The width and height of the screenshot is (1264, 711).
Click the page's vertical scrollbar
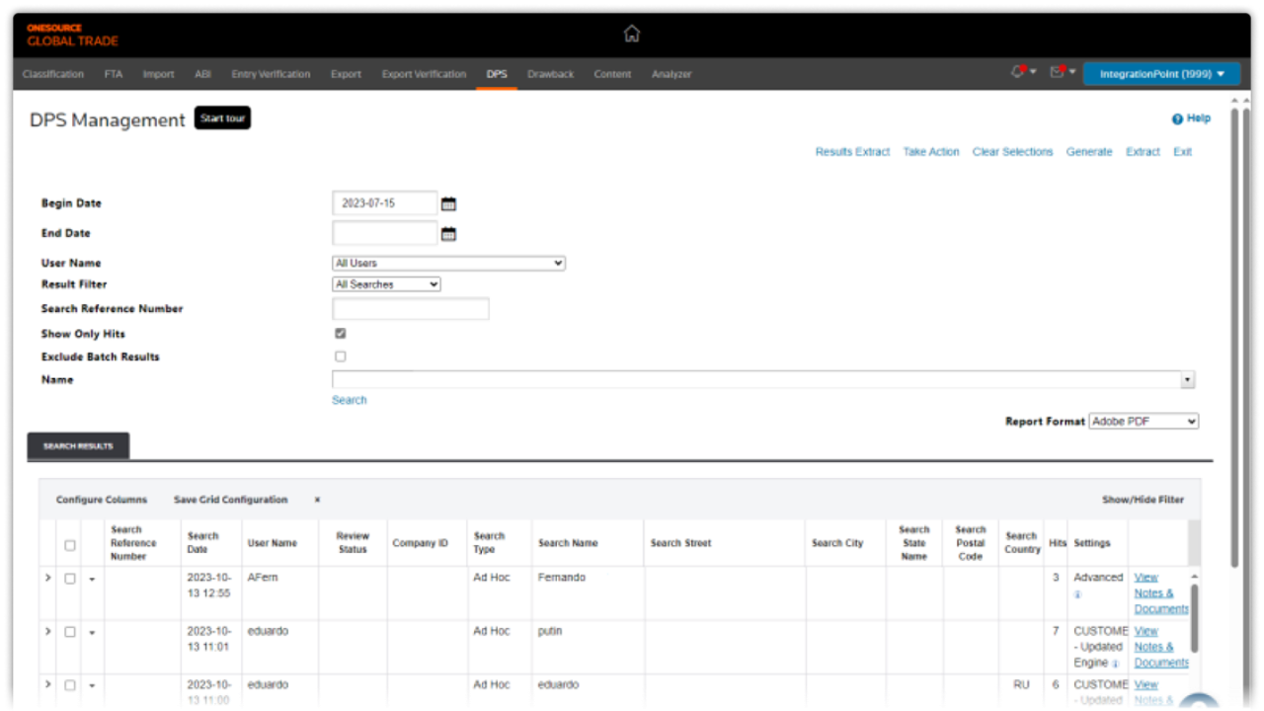pos(1234,336)
